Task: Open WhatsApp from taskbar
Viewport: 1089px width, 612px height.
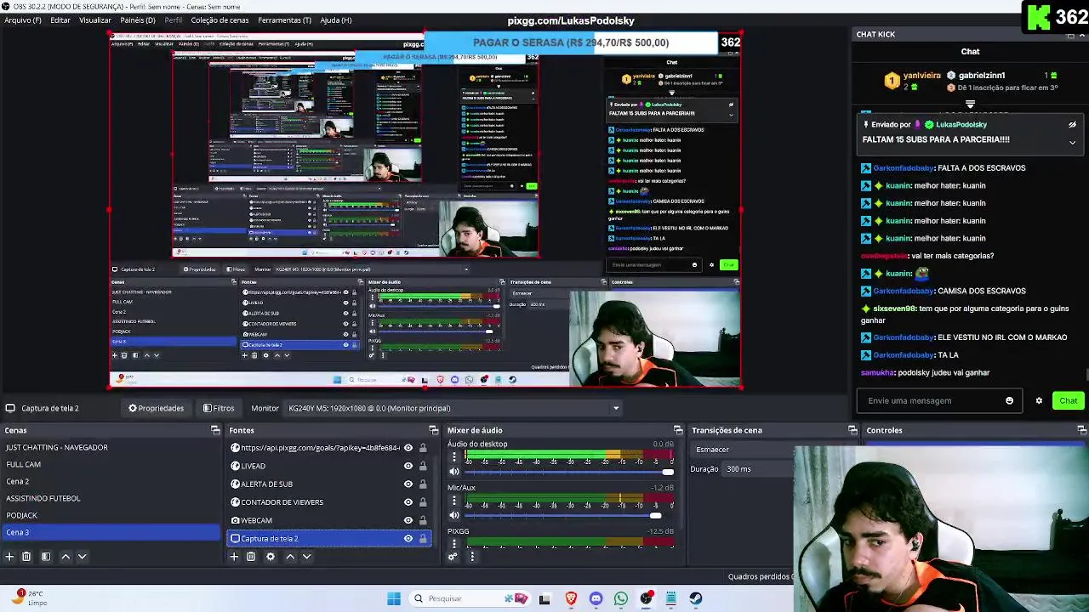Action: [621, 598]
